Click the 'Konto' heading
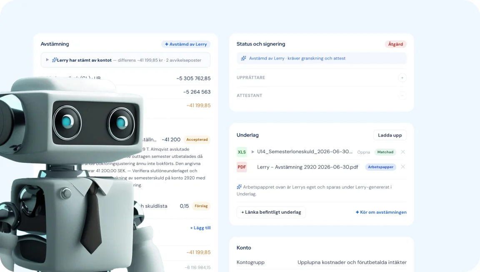The height and width of the screenshot is (272, 480). 244,247
